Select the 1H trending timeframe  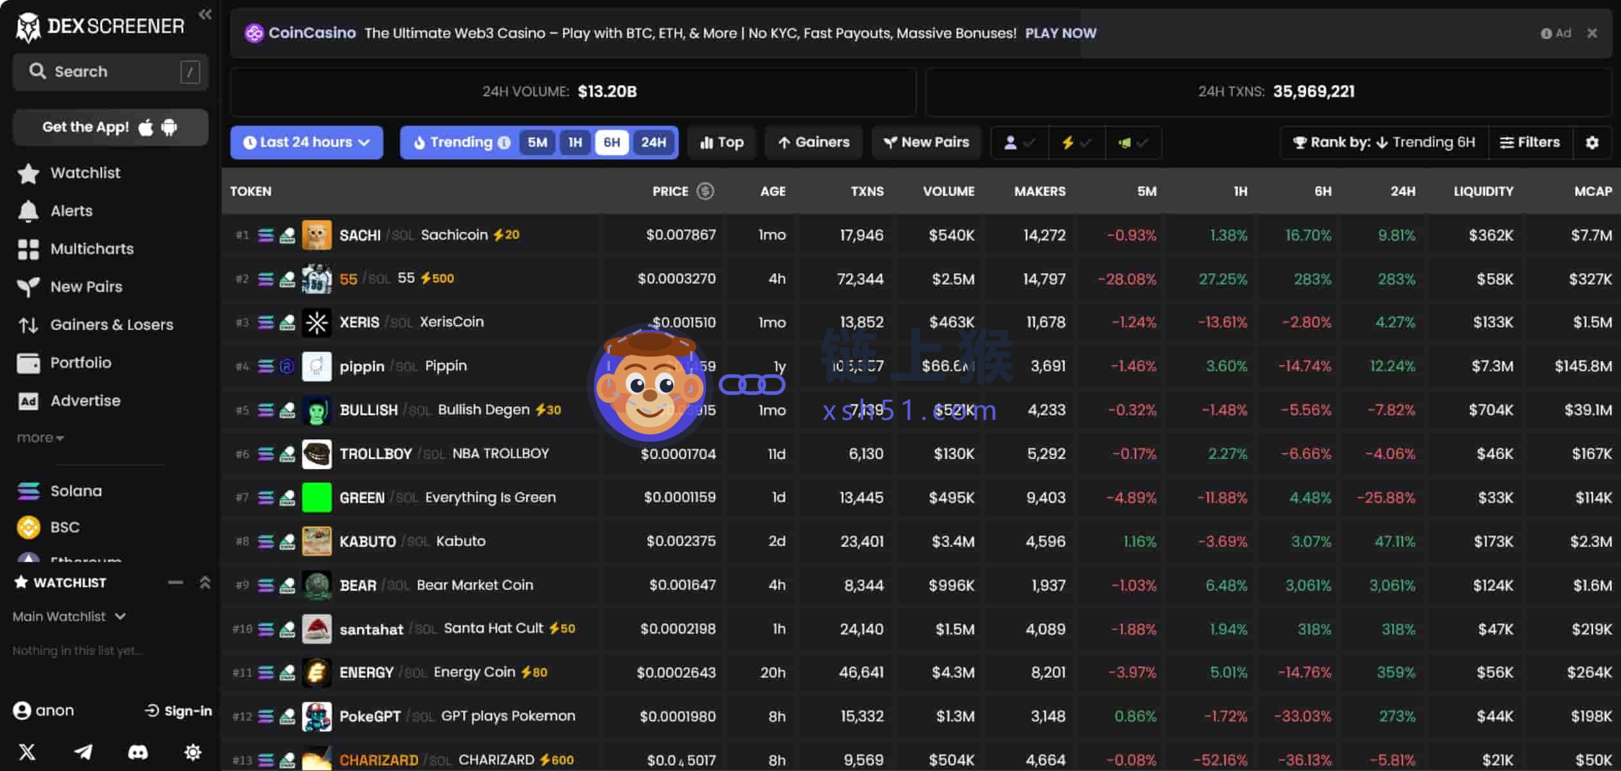[575, 142]
